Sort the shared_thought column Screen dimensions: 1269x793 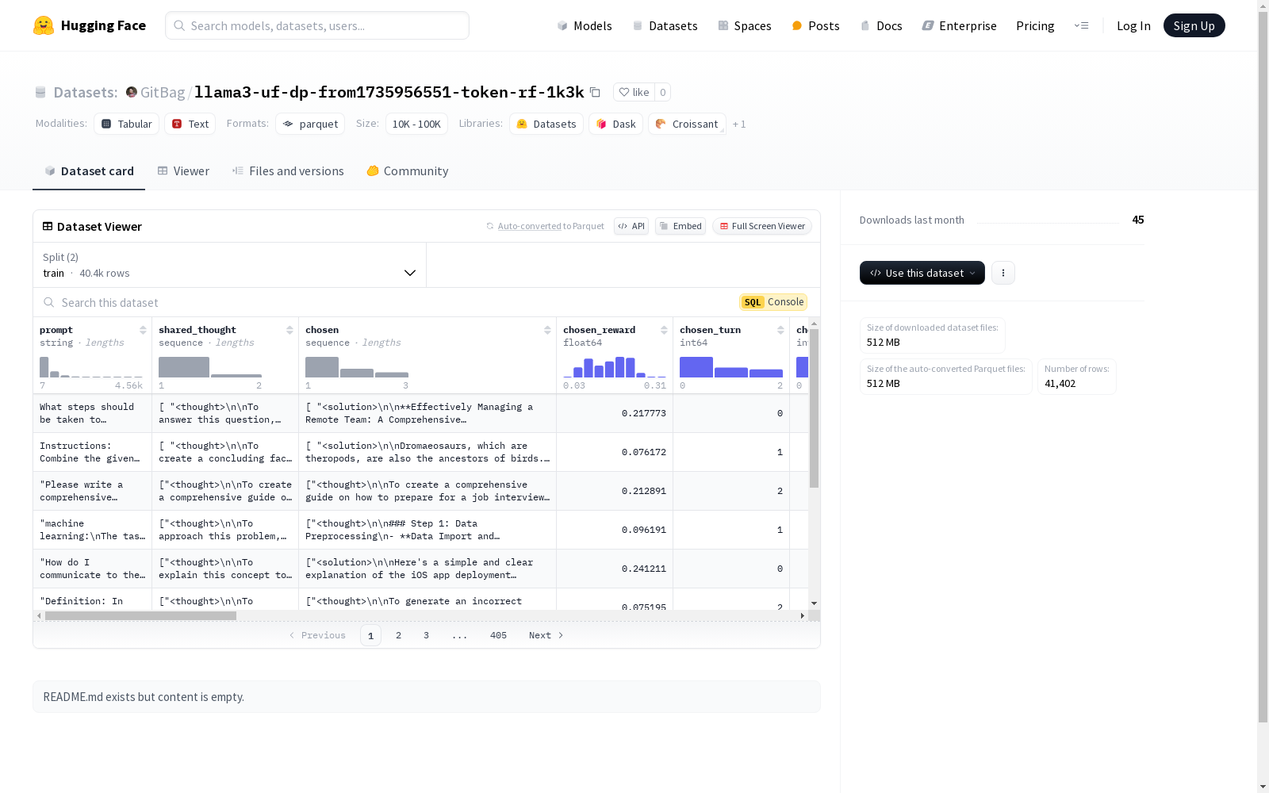289,330
